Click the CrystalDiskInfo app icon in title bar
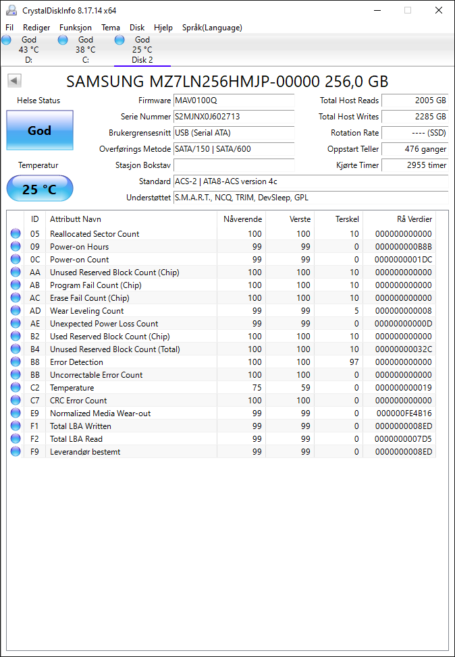The width and height of the screenshot is (455, 657). point(11,10)
